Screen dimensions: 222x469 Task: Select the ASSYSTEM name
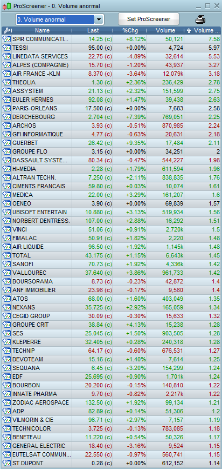click(27, 91)
